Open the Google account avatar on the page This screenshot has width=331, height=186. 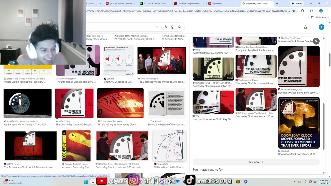(x=321, y=27)
